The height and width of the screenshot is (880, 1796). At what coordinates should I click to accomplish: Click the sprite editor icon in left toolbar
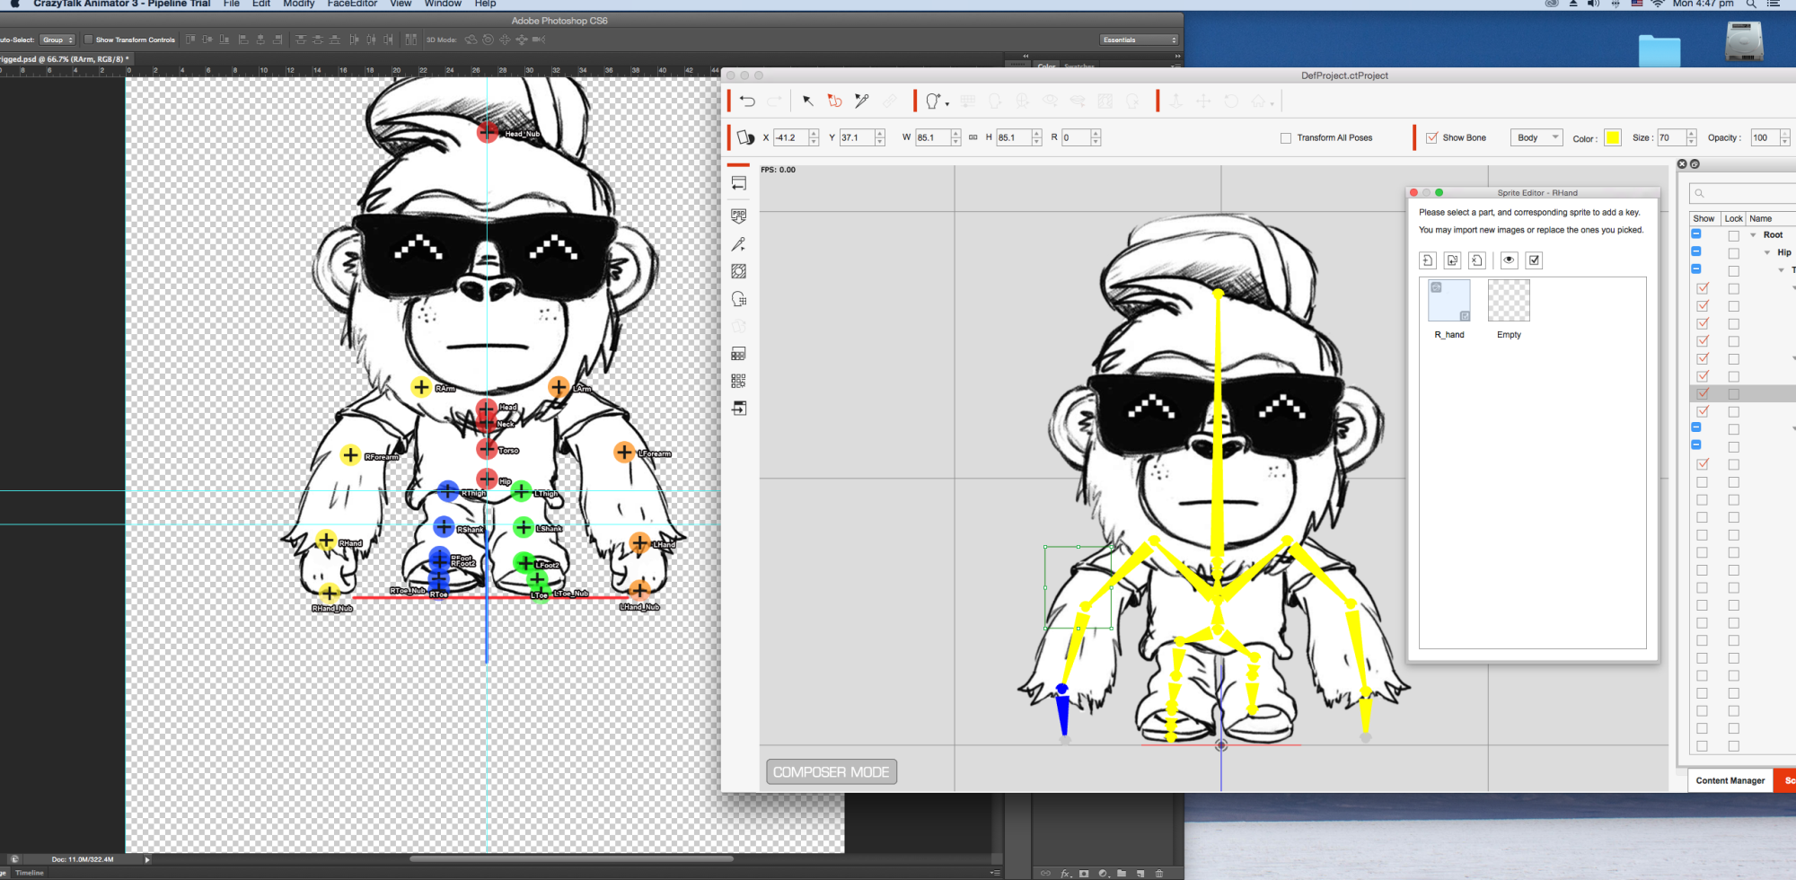click(x=739, y=299)
